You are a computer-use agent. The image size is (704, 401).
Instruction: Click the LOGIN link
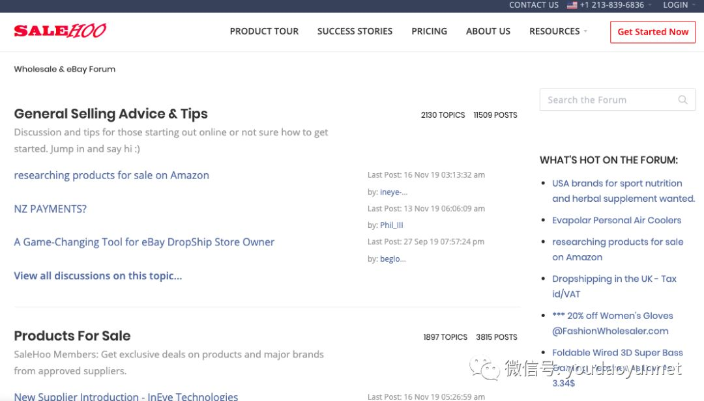(675, 5)
